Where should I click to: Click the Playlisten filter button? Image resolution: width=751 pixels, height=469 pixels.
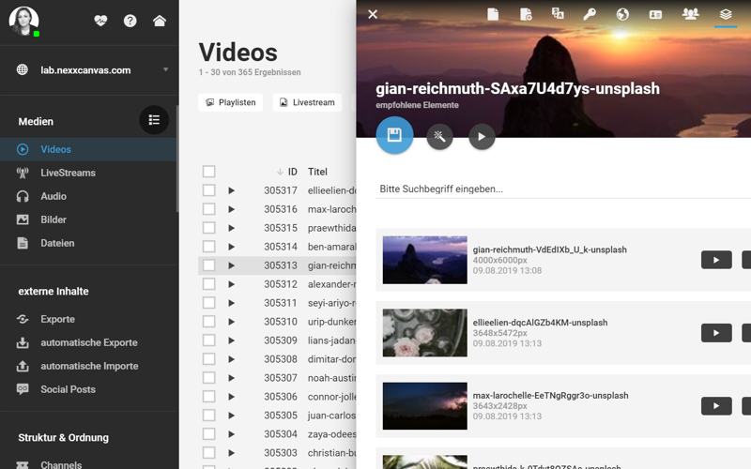point(230,102)
